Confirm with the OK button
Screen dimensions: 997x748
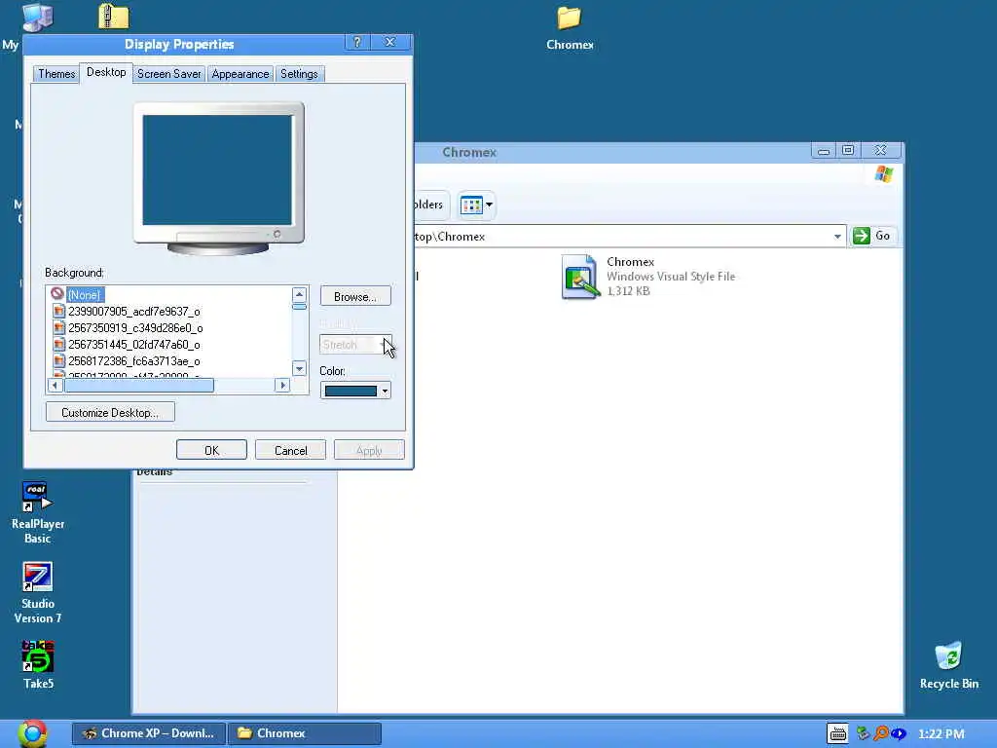pyautogui.click(x=211, y=450)
